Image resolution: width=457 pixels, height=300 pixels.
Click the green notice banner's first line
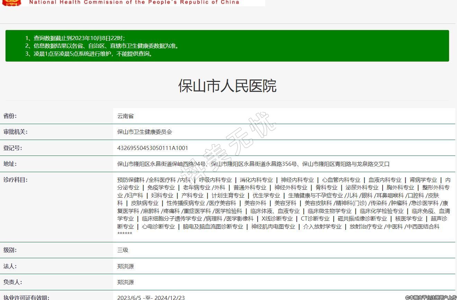[75, 38]
